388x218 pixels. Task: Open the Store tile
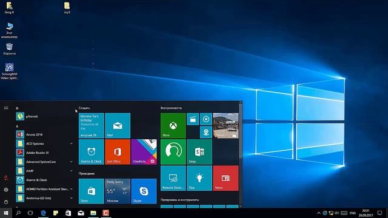(92, 191)
